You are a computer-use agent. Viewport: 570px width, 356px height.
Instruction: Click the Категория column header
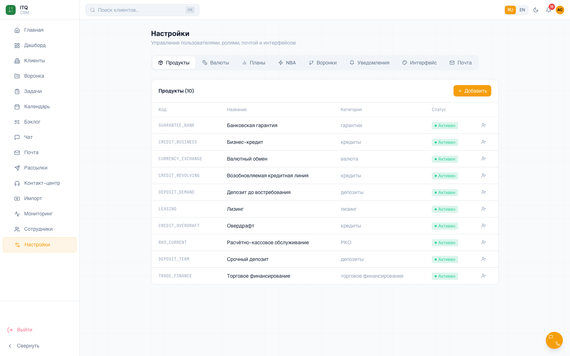[x=351, y=110]
